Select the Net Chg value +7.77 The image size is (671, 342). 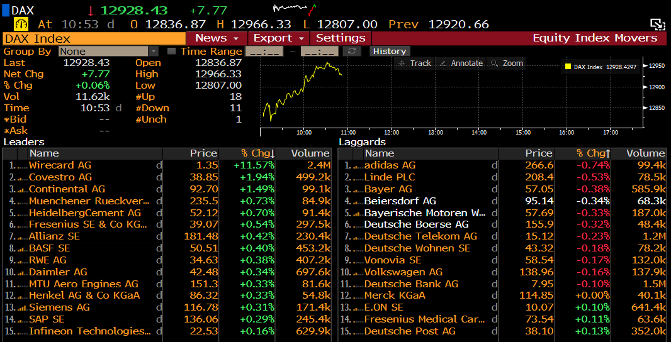tap(96, 74)
